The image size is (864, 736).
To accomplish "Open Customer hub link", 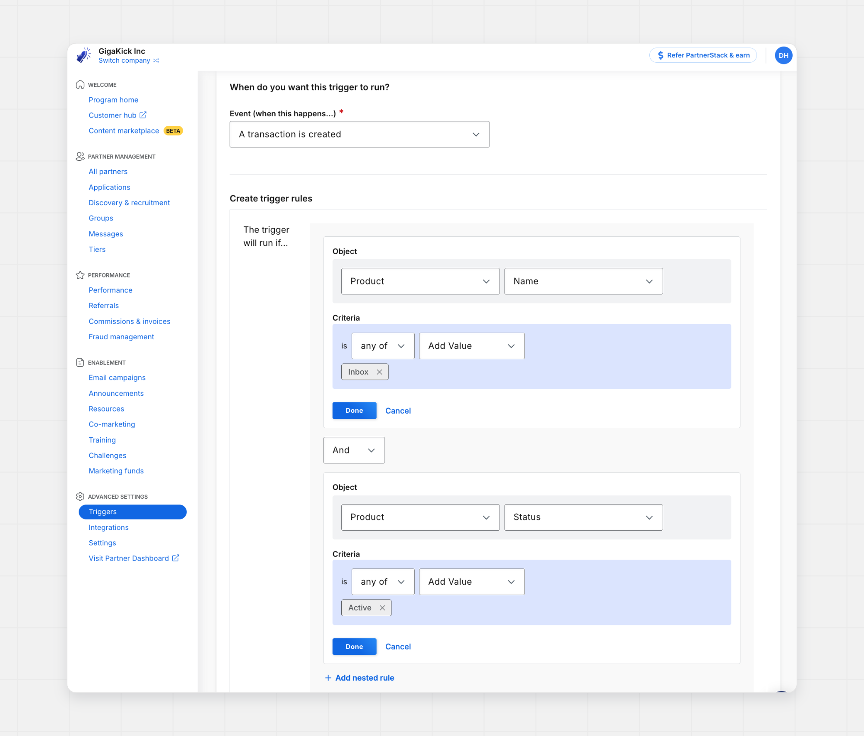I will [x=112, y=115].
